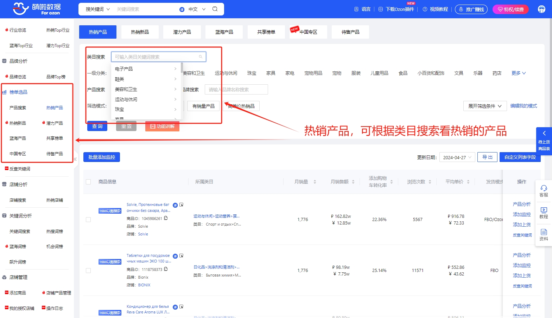Switch to the 蓝海产品 tab

pos(224,32)
